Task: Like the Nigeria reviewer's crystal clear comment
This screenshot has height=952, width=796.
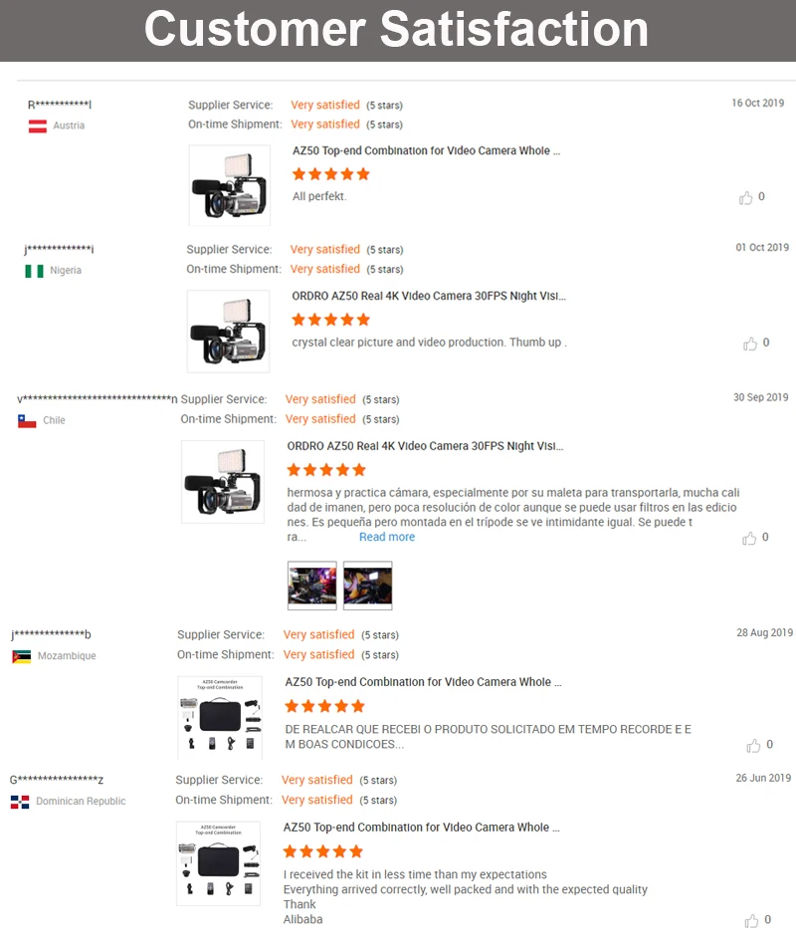Action: click(x=750, y=344)
